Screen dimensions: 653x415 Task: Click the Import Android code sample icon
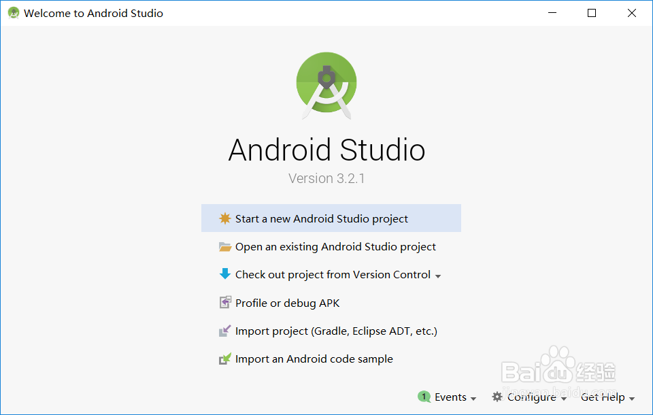[225, 359]
